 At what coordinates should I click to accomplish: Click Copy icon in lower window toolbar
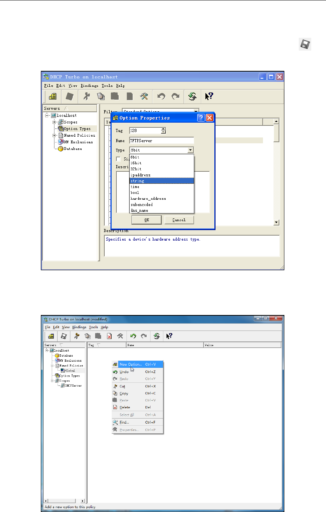(x=88, y=336)
